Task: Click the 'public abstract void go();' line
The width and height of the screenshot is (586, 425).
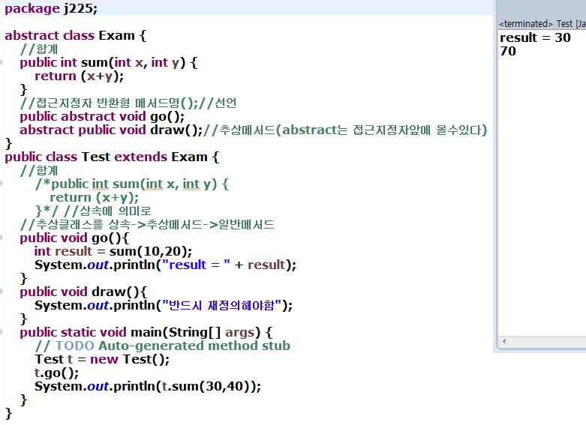Action: coord(102,116)
